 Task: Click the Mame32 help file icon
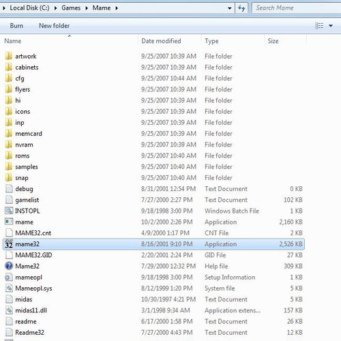[x=9, y=266]
